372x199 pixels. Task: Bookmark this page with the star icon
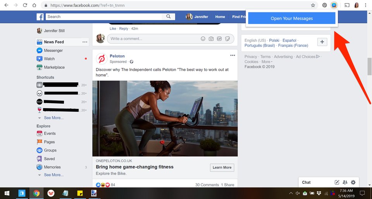coord(313,5)
